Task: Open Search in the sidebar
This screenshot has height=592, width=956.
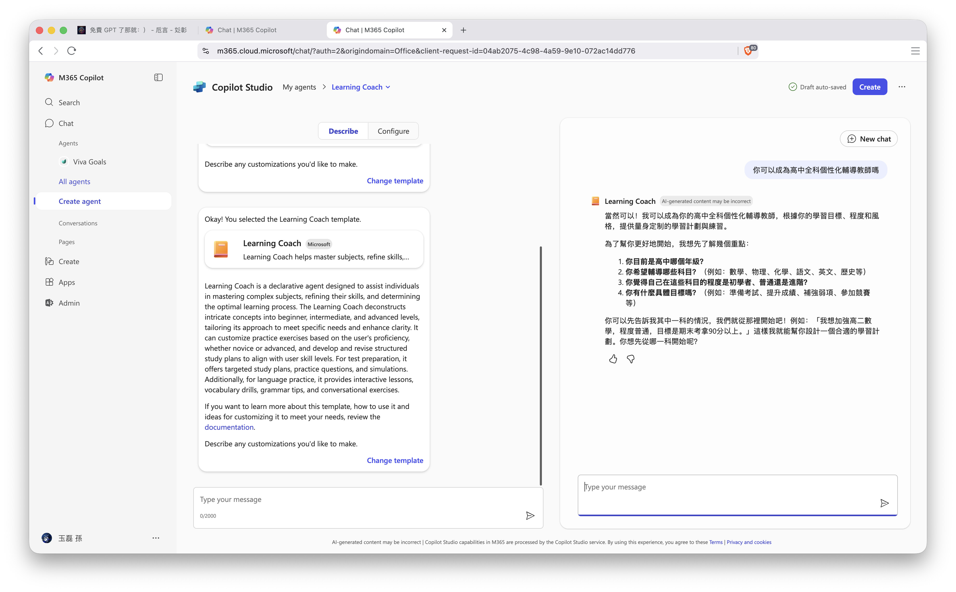Action: (x=69, y=103)
